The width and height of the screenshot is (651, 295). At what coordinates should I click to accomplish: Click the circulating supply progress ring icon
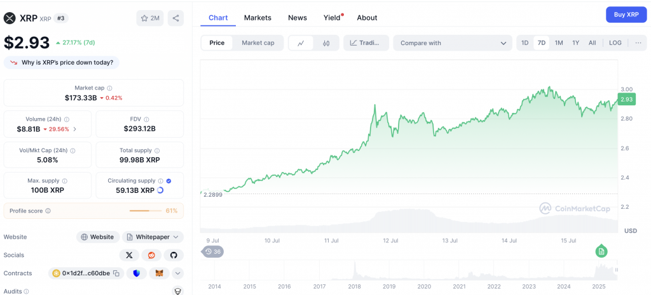pos(160,190)
